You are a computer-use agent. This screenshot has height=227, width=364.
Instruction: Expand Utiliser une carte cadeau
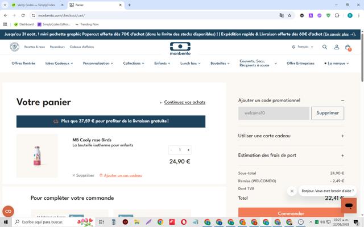[342, 136]
